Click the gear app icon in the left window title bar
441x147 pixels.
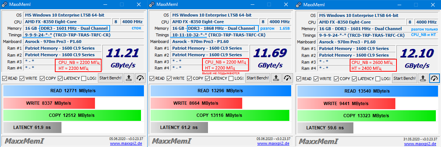coord(4,4)
